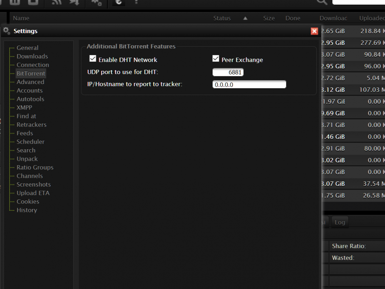Select Accounts in the settings tree
The image size is (385, 289).
(x=30, y=91)
